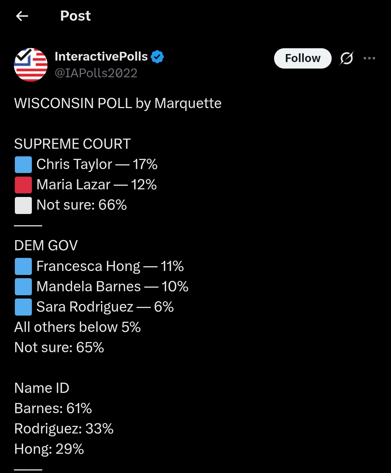Viewport: 391px width, 473px height.
Task: Click the blue square beside Francesca Hong
Action: 23,267
